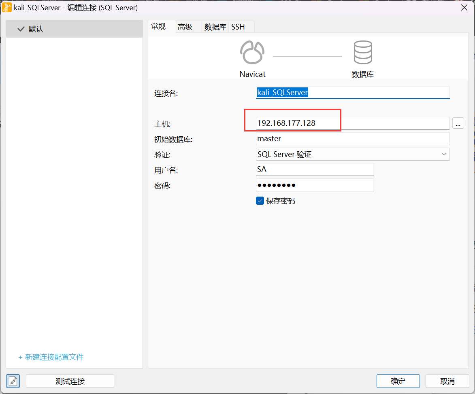Click the 连接名 label
This screenshot has height=394, width=475.
coord(166,93)
